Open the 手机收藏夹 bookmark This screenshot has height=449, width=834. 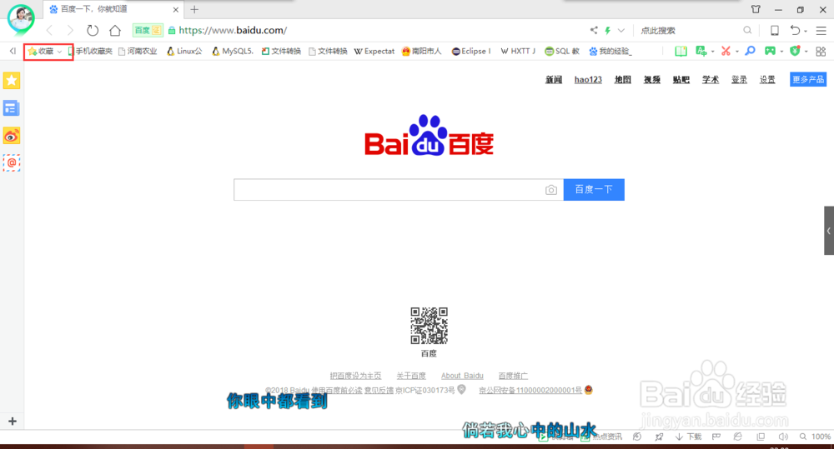[x=90, y=51]
